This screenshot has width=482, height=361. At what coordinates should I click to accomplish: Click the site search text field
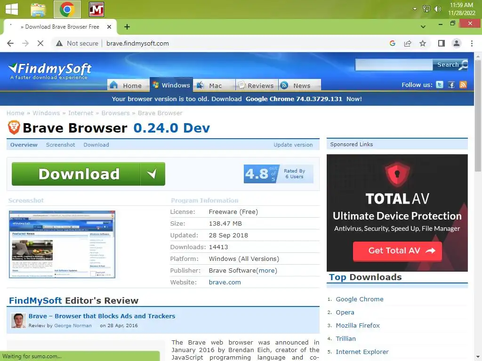click(x=394, y=65)
